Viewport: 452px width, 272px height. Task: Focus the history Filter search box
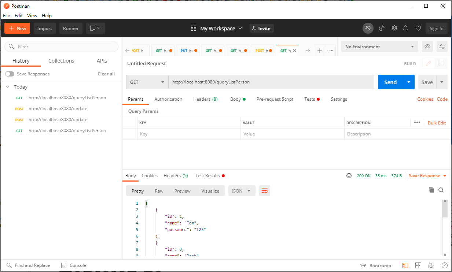61,46
